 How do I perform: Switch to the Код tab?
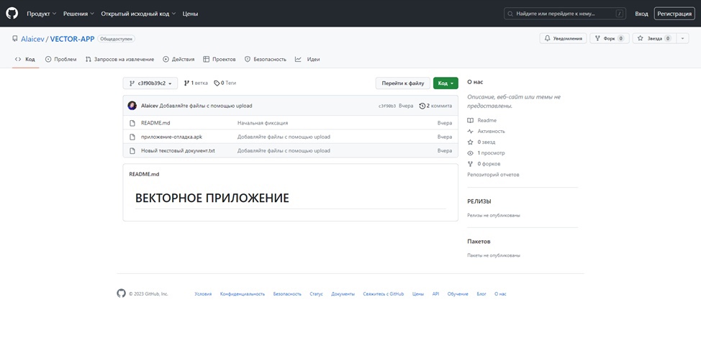click(x=25, y=59)
